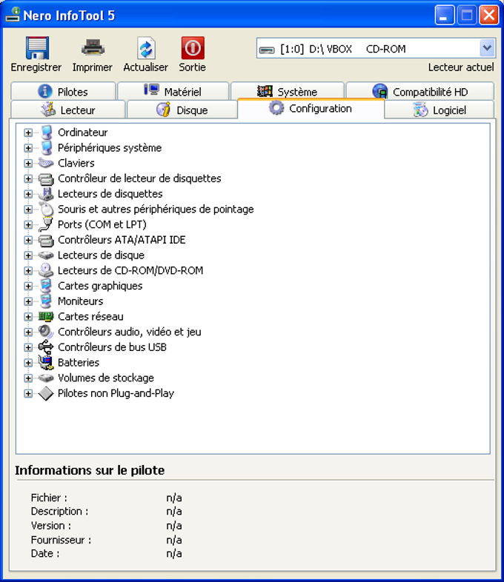The width and height of the screenshot is (504, 582).
Task: Click the Imprimer printer icon
Action: click(93, 48)
